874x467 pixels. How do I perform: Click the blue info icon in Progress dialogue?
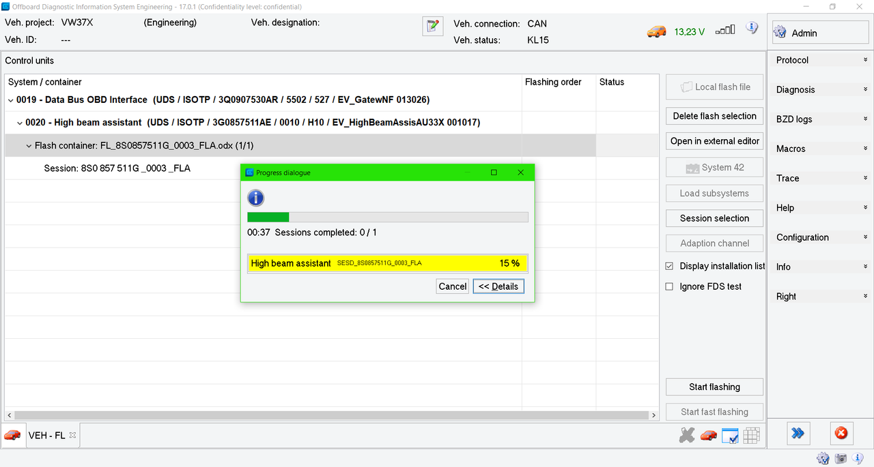coord(255,198)
